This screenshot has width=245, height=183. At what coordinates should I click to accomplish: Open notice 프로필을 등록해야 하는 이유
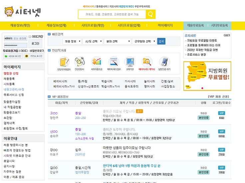[204, 45]
